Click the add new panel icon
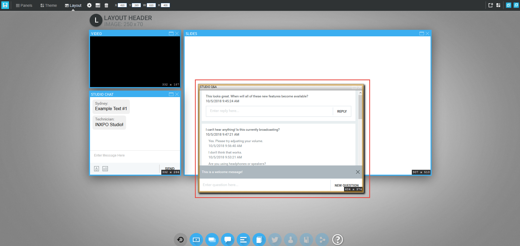Image resolution: width=520 pixels, height=246 pixels. 490,5
